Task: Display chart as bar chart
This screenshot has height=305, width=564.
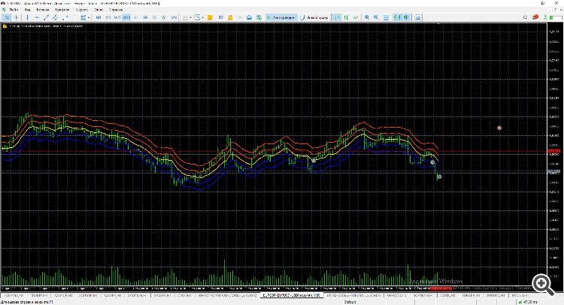Action: pos(337,17)
